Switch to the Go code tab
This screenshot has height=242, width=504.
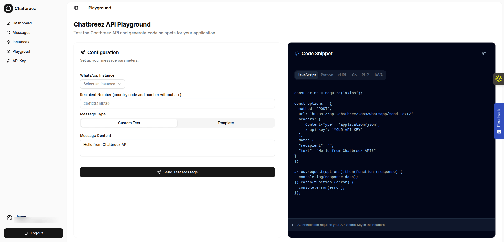point(354,75)
